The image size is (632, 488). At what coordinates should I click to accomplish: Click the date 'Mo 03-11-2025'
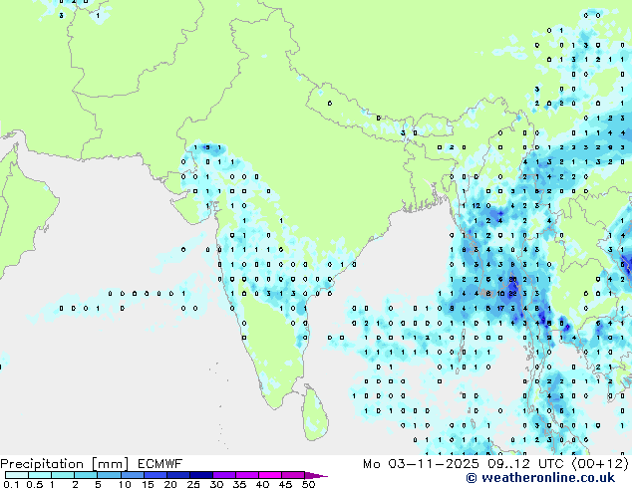(x=421, y=464)
